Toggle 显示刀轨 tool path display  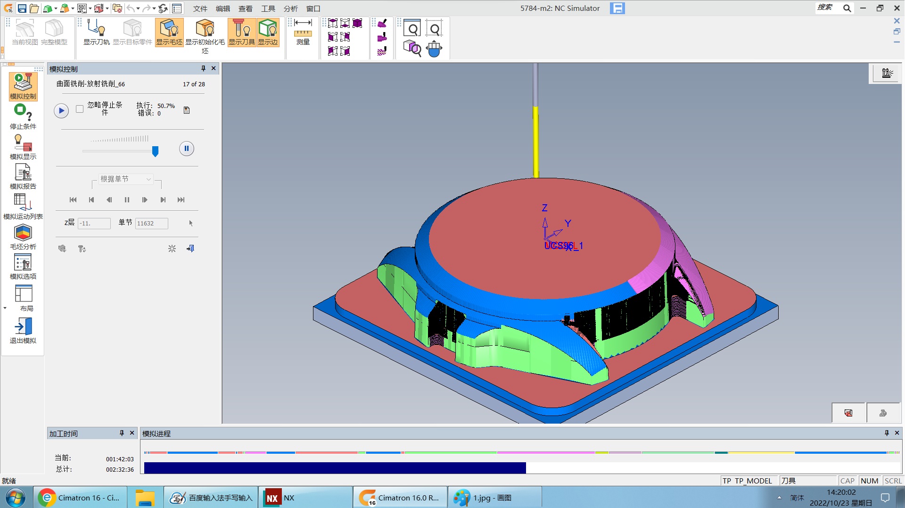(97, 32)
